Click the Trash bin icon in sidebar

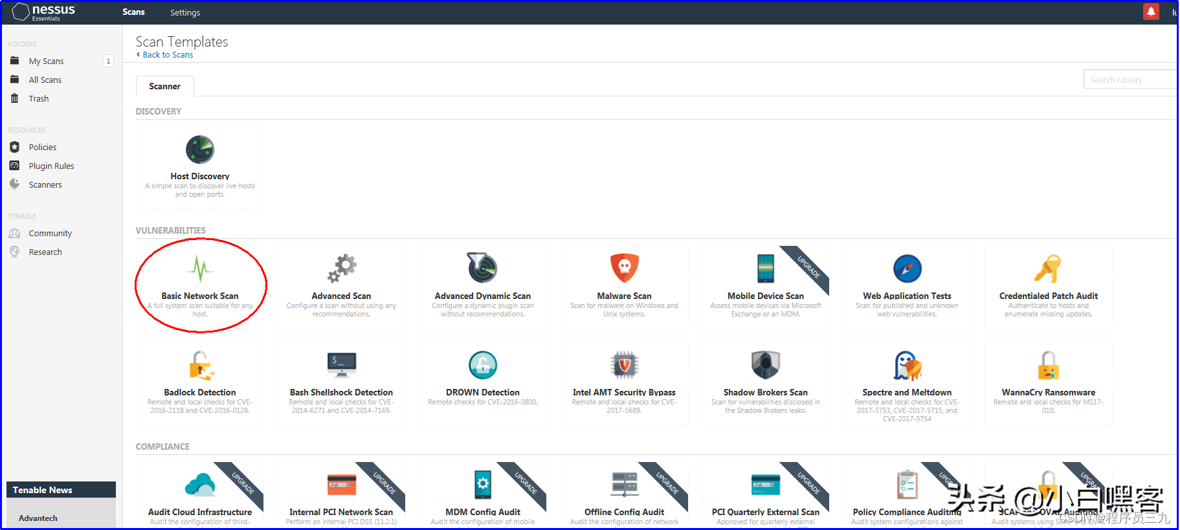tap(14, 98)
